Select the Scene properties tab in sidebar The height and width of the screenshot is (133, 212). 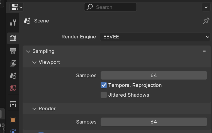pos(13,76)
